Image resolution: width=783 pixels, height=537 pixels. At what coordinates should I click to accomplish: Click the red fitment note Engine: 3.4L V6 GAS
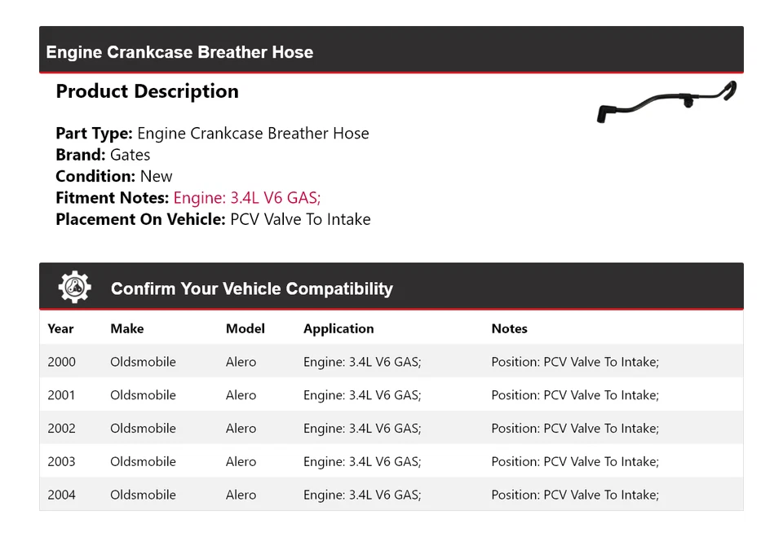(x=247, y=198)
